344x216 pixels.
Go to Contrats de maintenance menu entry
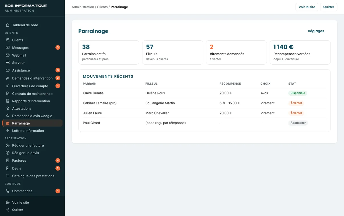pyautogui.click(x=32, y=94)
